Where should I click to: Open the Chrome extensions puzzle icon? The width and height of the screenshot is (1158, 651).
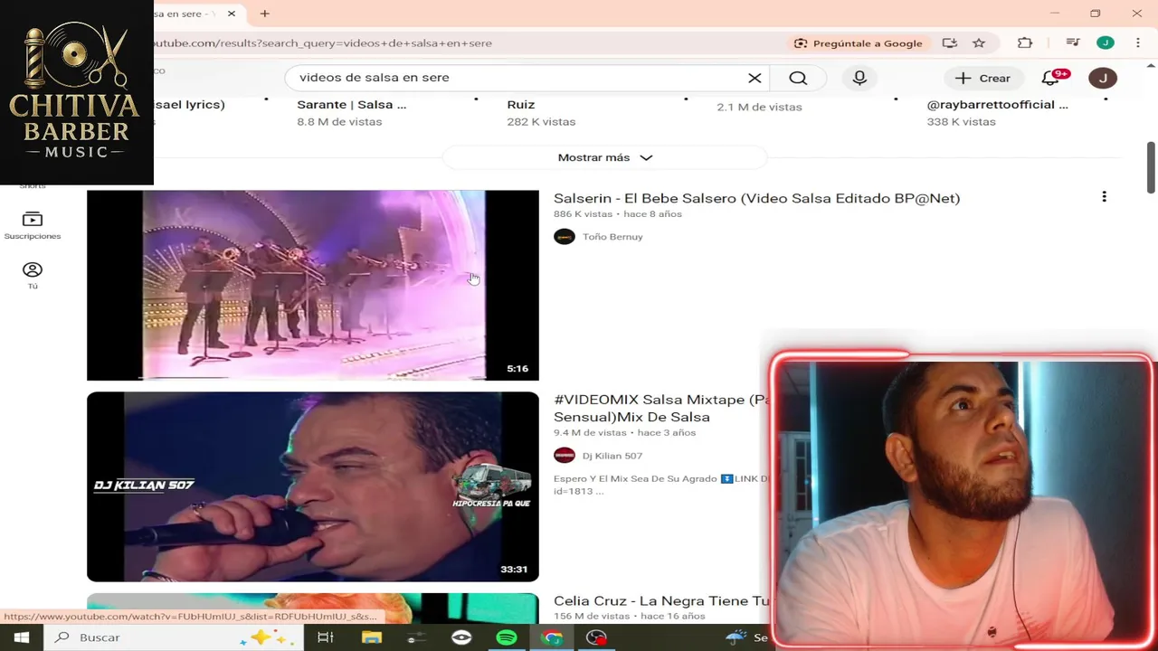pyautogui.click(x=1025, y=42)
